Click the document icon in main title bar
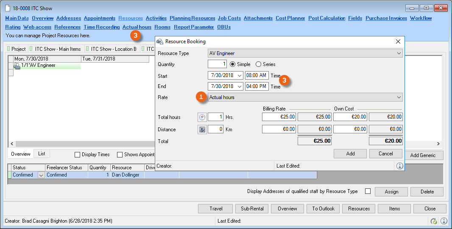The image size is (452, 229). click(x=7, y=8)
